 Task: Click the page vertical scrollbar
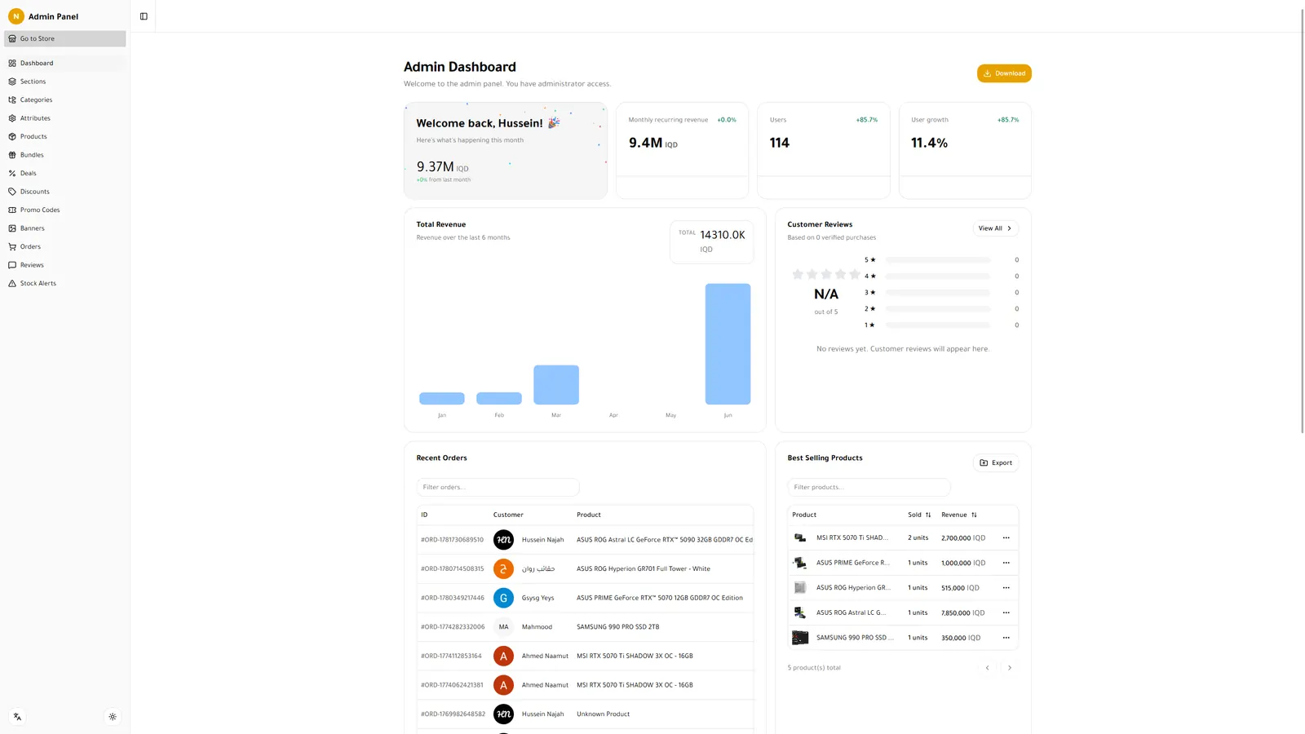click(1302, 220)
